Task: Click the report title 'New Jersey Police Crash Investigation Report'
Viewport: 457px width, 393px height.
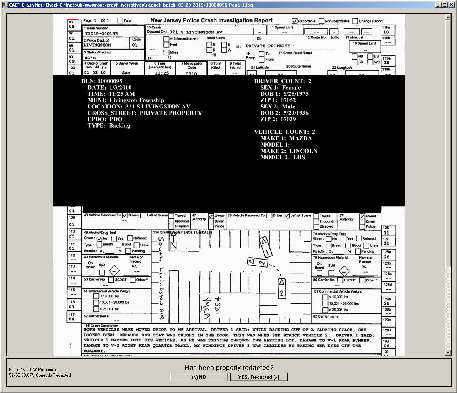Action: point(211,20)
